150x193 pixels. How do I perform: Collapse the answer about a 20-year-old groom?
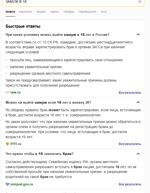click(x=138, y=102)
